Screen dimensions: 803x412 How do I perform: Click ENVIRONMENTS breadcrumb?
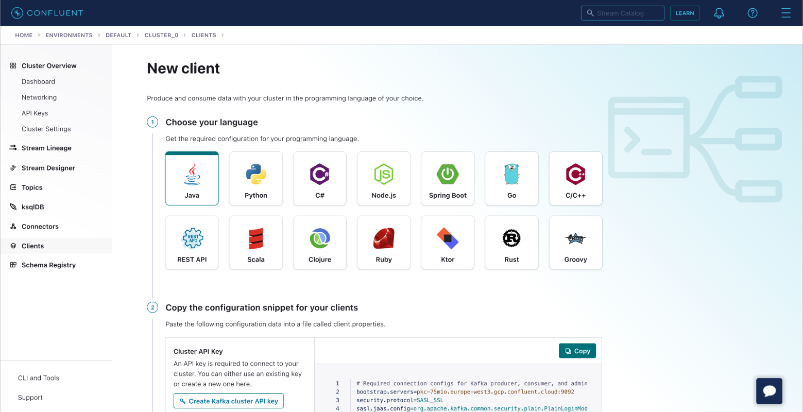69,35
